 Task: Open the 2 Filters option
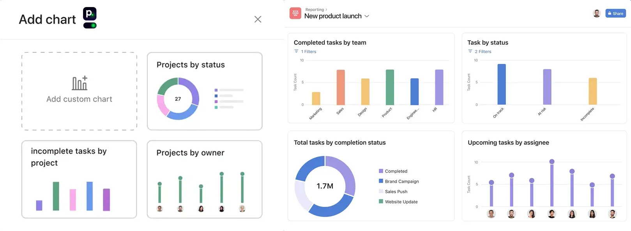point(483,52)
